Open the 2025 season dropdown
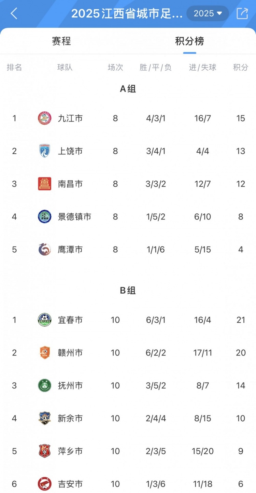256x493 pixels. pyautogui.click(x=208, y=13)
